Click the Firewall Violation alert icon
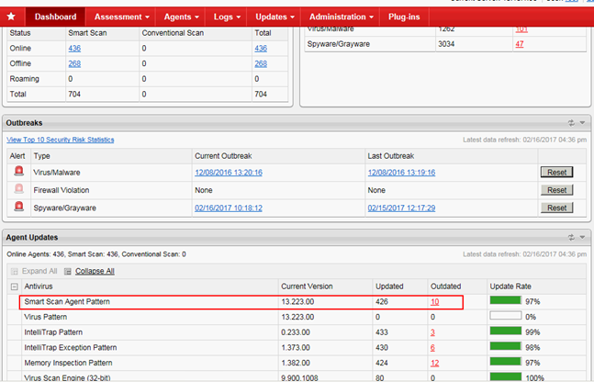 [17, 190]
